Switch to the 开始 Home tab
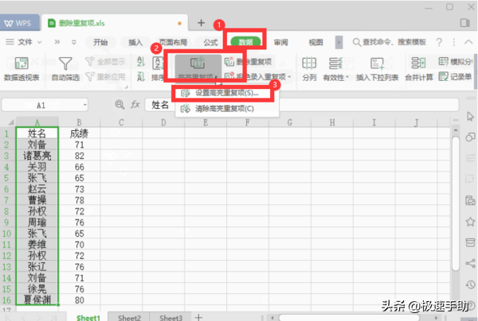Image resolution: width=478 pixels, height=321 pixels. (100, 42)
